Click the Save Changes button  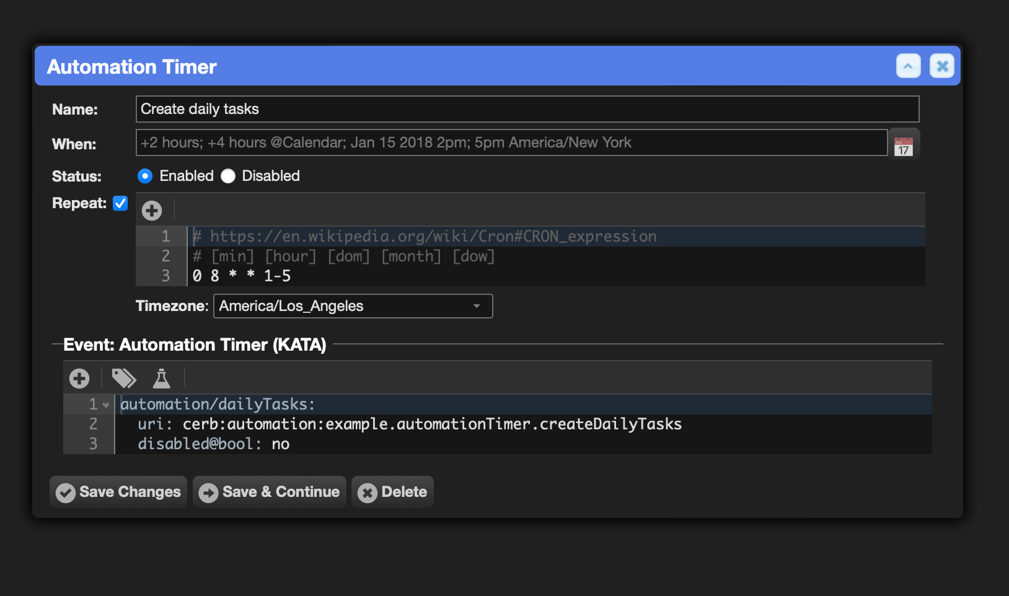point(118,492)
